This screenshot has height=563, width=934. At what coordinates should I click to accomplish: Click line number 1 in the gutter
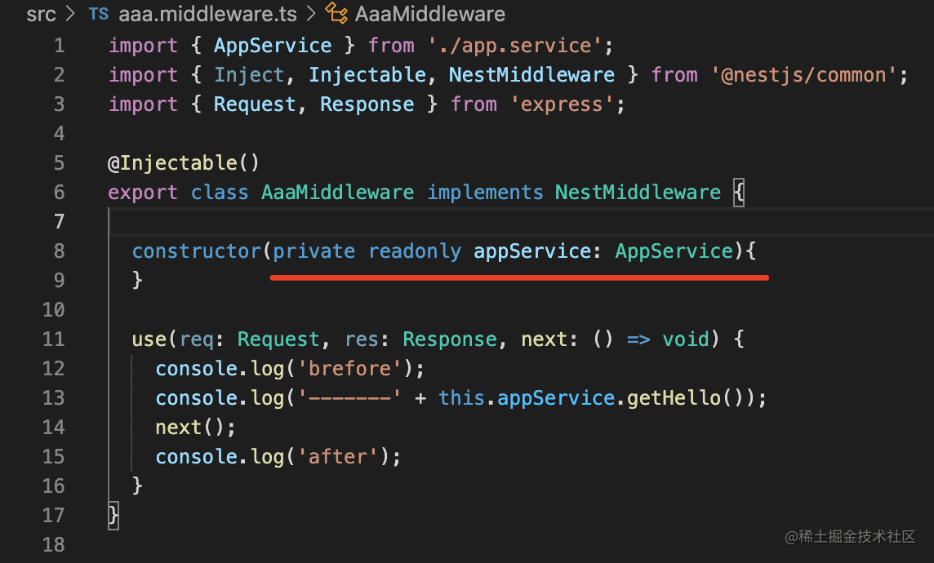pos(59,46)
